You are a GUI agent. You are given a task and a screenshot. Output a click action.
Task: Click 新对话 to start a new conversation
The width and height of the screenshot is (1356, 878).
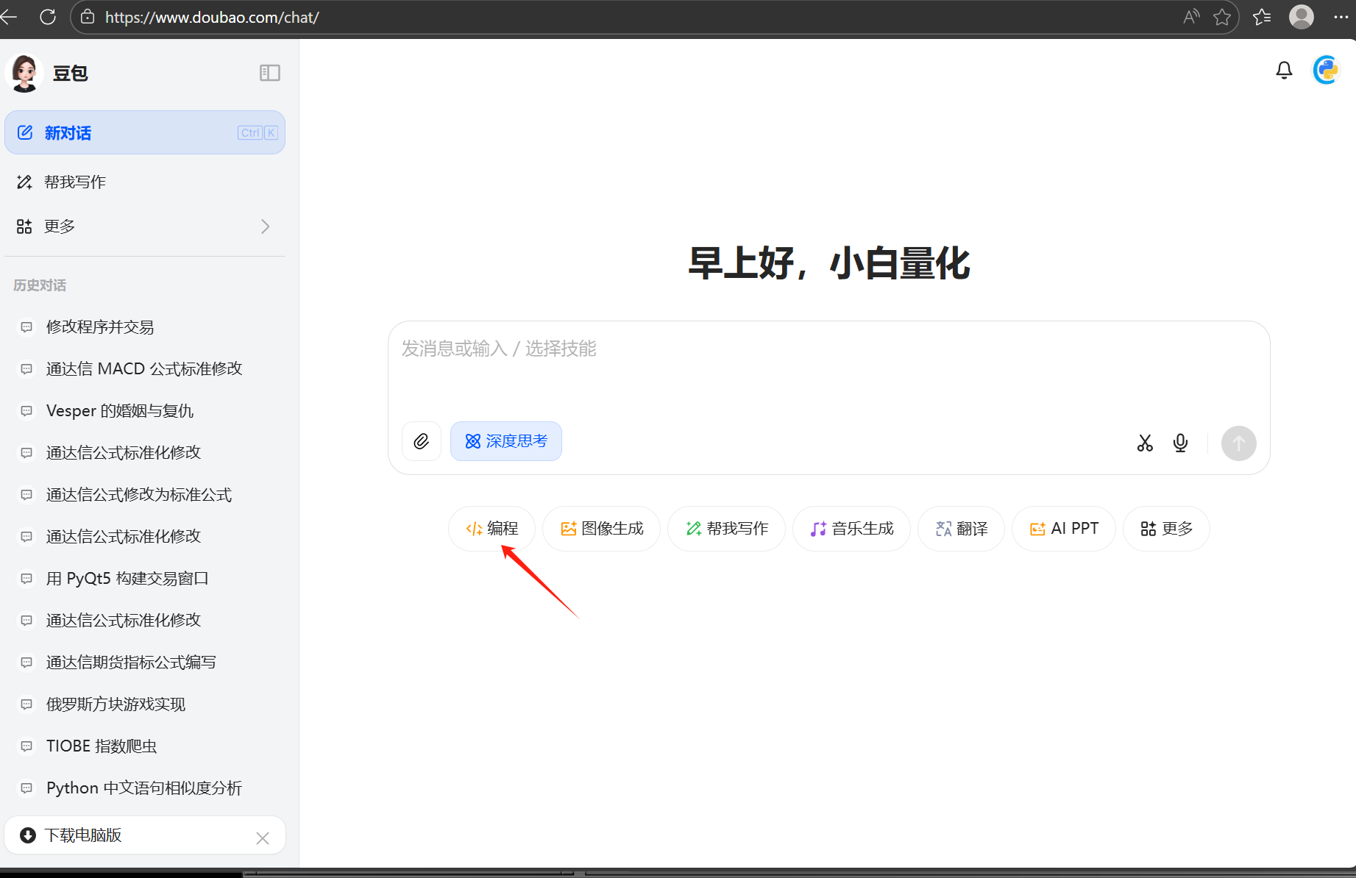(x=145, y=132)
